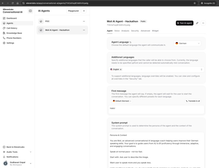
Task: Click the AI Agents panel heading
Action: click(44, 11)
